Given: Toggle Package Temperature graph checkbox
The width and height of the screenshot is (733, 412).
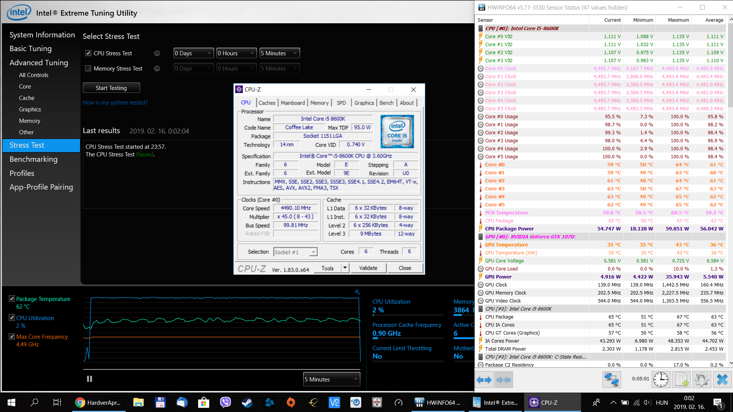Looking at the screenshot, I should coord(12,299).
